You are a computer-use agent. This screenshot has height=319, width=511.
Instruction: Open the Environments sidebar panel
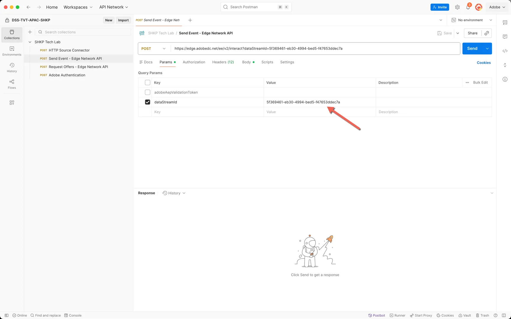click(x=12, y=51)
